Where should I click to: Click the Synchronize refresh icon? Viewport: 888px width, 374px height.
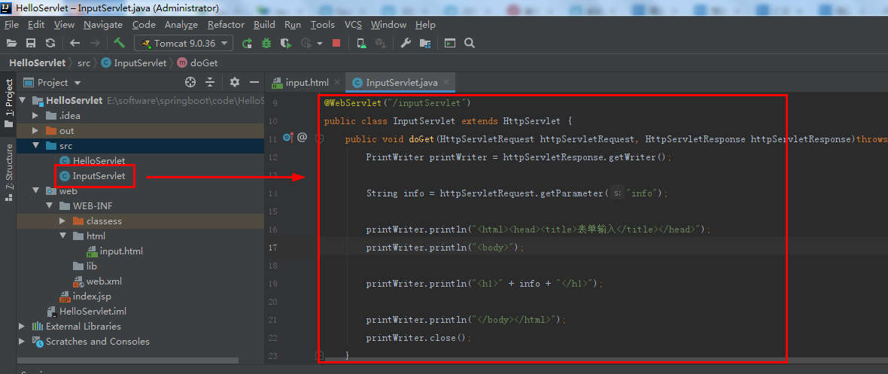tap(50, 43)
